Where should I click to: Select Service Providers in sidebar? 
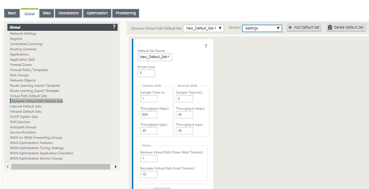point(23,132)
